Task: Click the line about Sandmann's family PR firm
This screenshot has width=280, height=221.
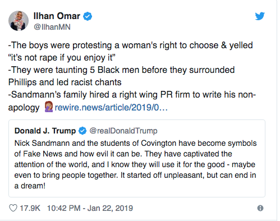Action: click(x=132, y=95)
